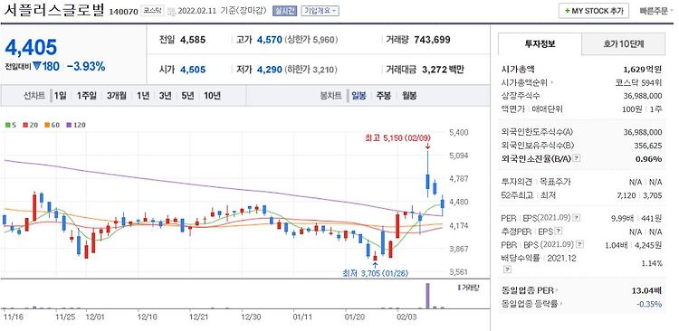Switch to the 투자정보 tab
The image size is (679, 331).
(540, 43)
